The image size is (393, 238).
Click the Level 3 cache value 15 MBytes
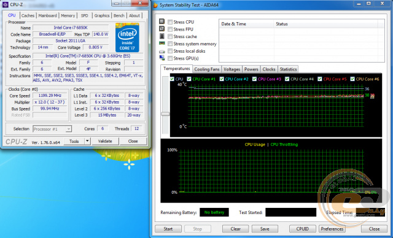tap(107, 115)
